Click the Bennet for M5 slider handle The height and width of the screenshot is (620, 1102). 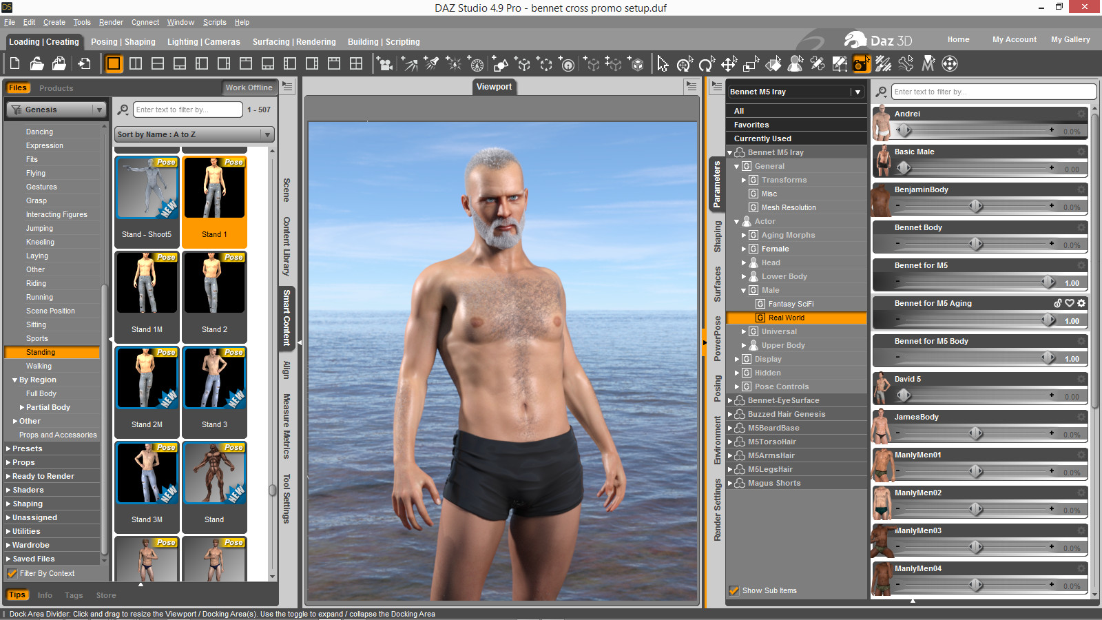click(1048, 281)
